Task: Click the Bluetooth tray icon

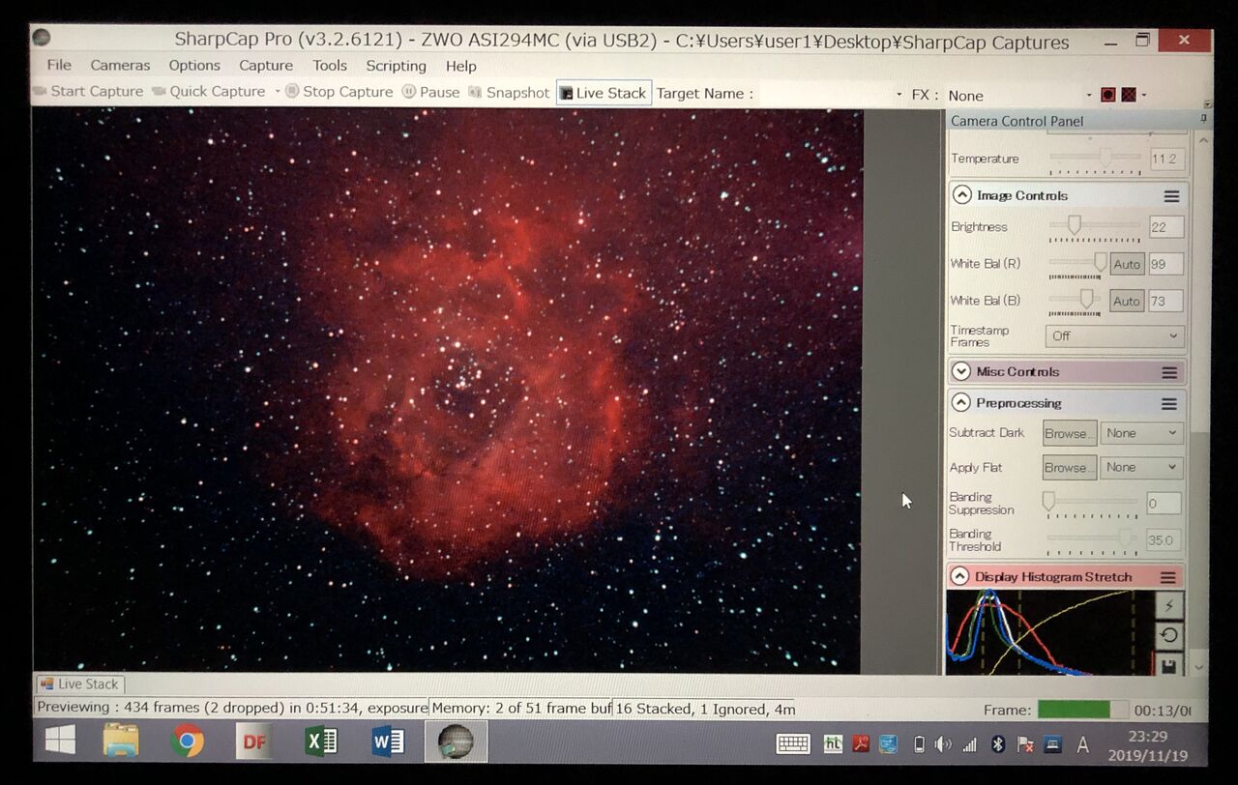Action: [997, 744]
